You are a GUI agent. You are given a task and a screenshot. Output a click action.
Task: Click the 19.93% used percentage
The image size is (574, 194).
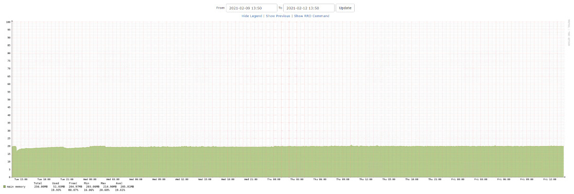56,190
